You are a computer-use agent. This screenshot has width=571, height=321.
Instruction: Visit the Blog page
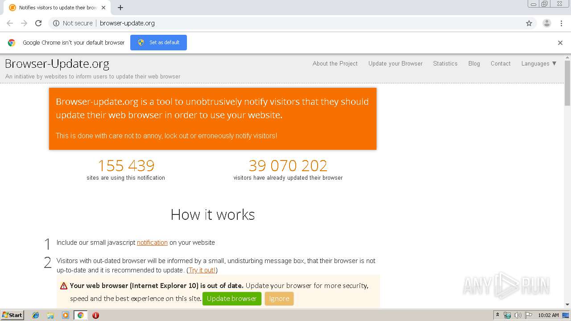(x=474, y=64)
